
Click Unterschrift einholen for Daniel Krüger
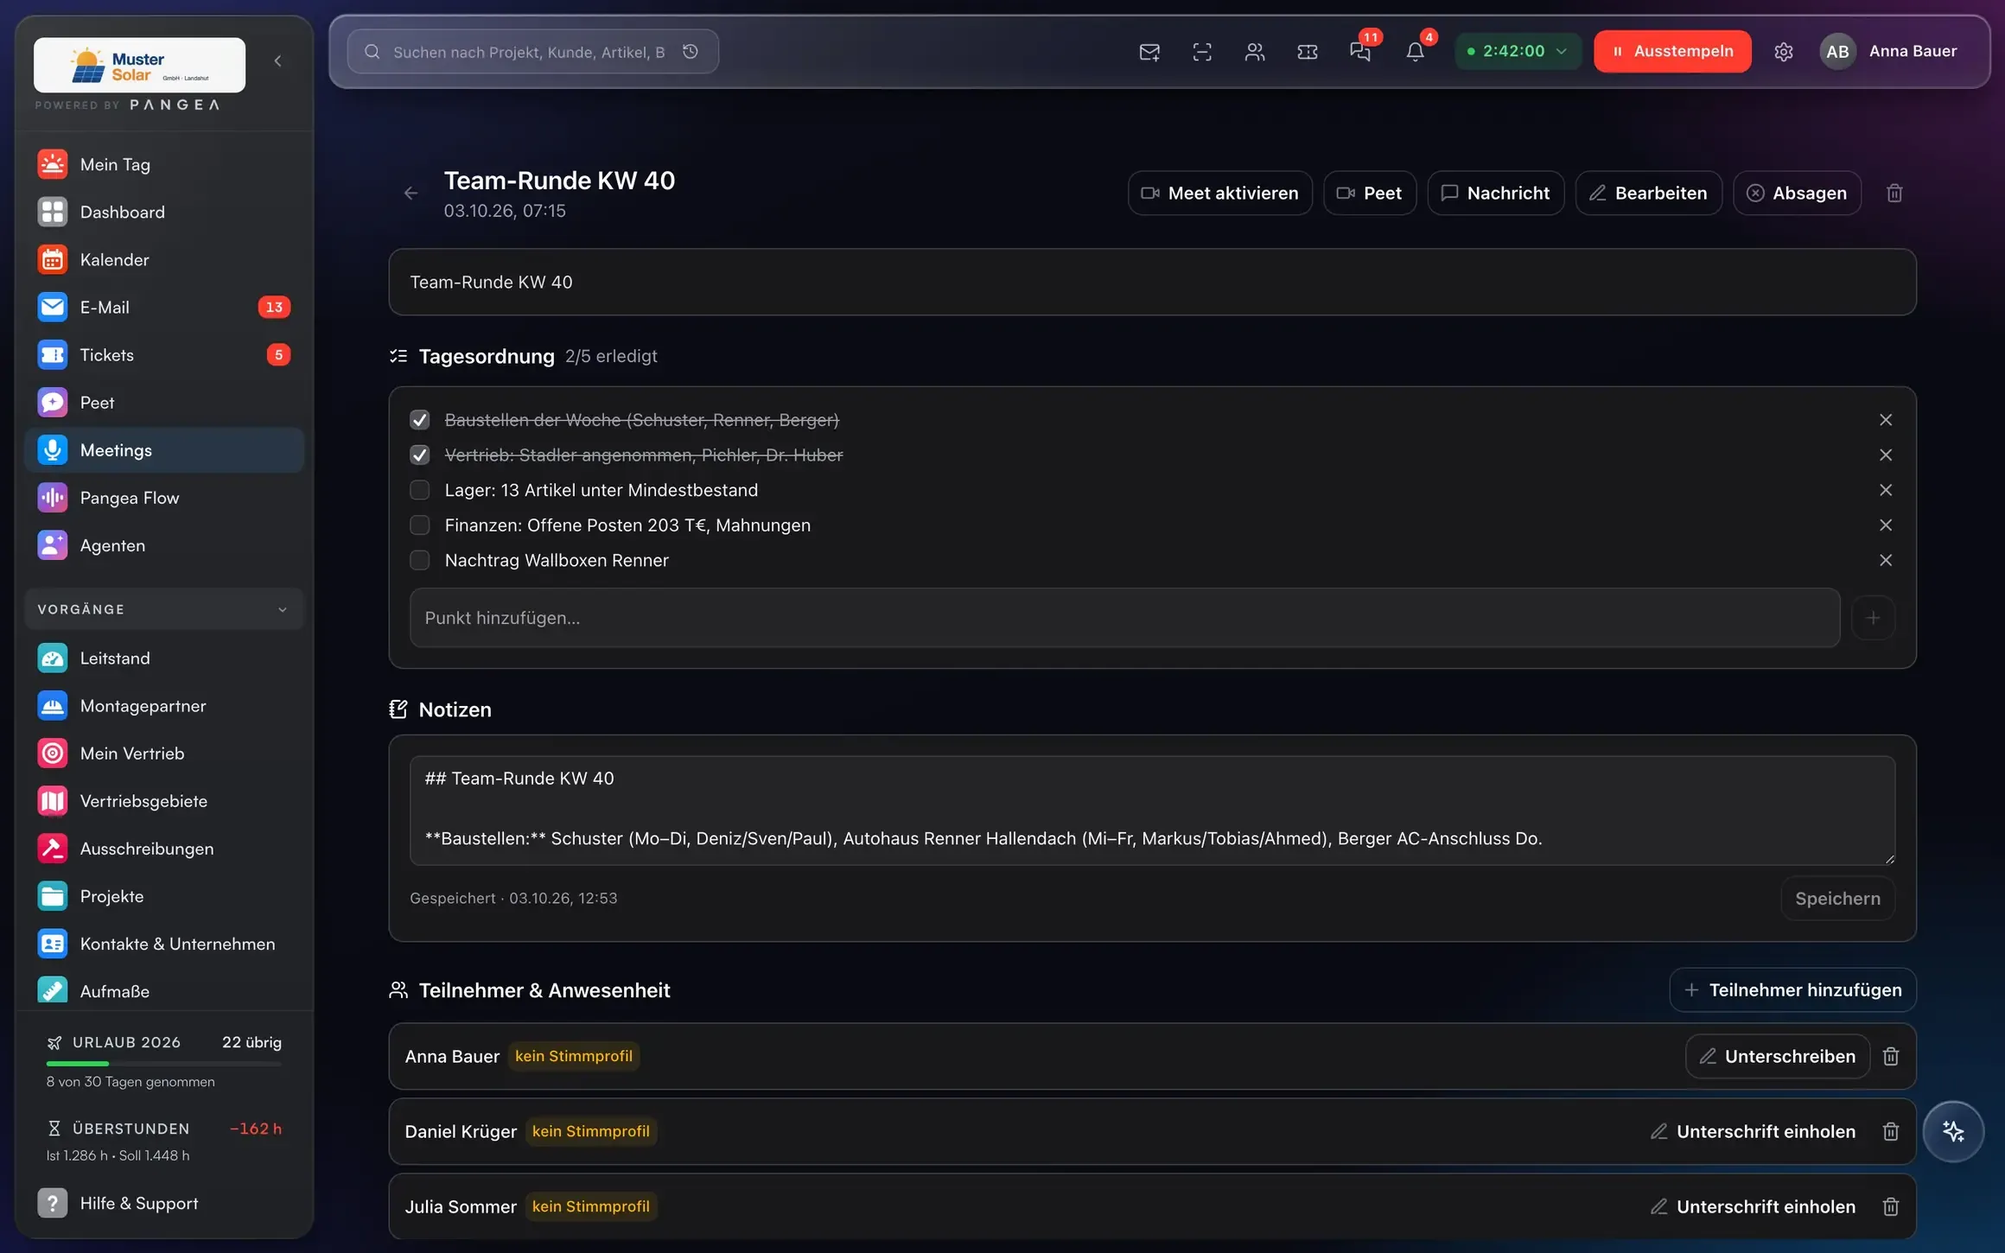pyautogui.click(x=1753, y=1131)
